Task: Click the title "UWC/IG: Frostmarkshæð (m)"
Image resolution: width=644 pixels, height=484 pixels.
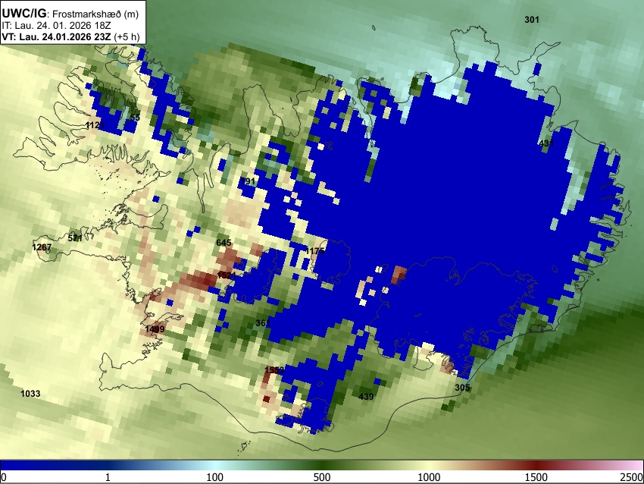Action: (x=70, y=13)
